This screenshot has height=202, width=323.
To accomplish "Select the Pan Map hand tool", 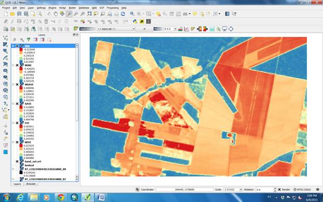I will point(55,14).
